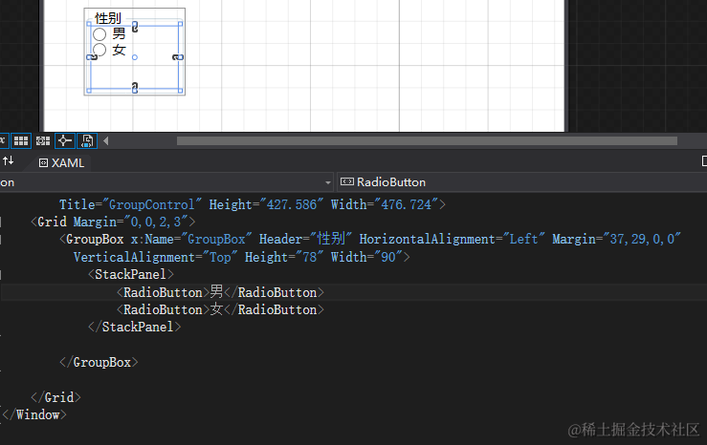
Task: Click the closing StackPanel tag
Action: click(134, 328)
